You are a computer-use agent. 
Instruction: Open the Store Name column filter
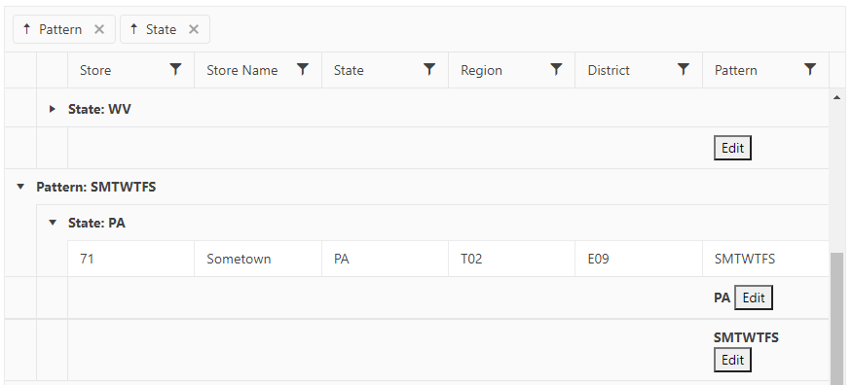point(303,69)
